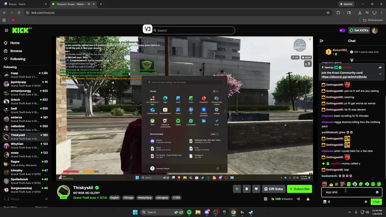Open Chrome extensions puzzle icon
386x217 pixels.
338,13
